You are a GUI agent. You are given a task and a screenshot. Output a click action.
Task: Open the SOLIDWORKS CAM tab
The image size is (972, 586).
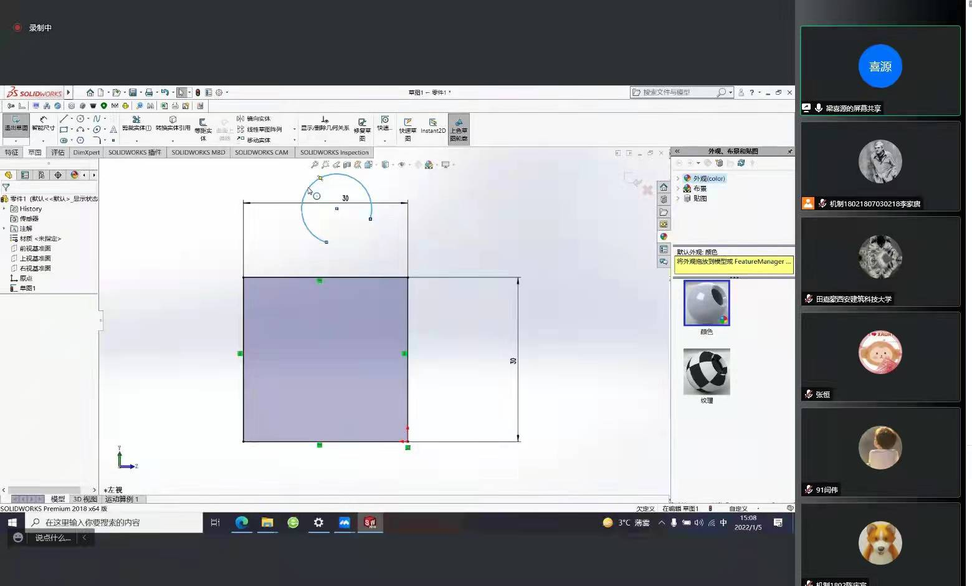(261, 153)
